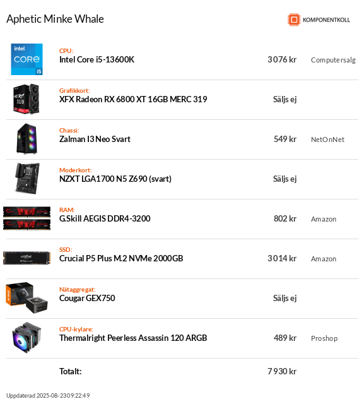Click the Zalman I3 Neo case image
This screenshot has height=404, width=364.
pyautogui.click(x=26, y=139)
